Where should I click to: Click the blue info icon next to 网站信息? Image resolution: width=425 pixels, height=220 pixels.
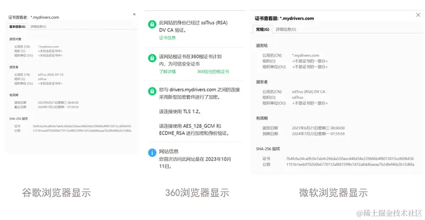[152, 152]
